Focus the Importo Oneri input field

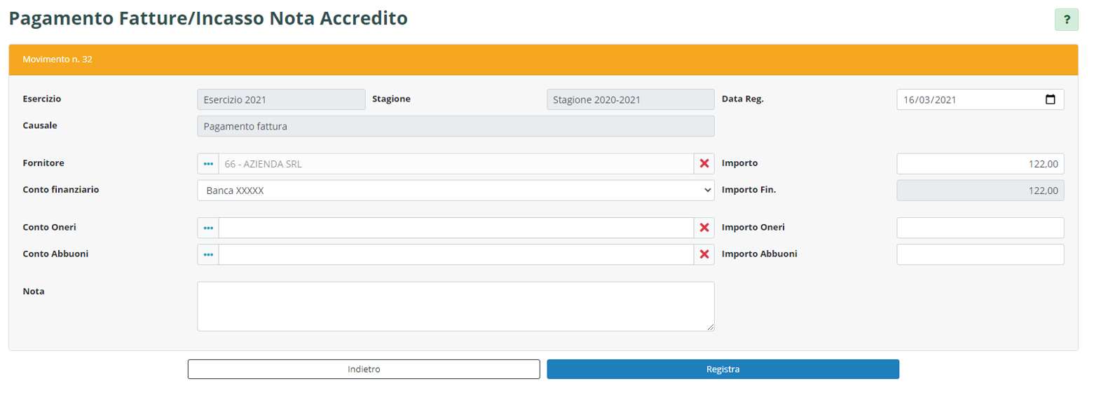click(980, 228)
